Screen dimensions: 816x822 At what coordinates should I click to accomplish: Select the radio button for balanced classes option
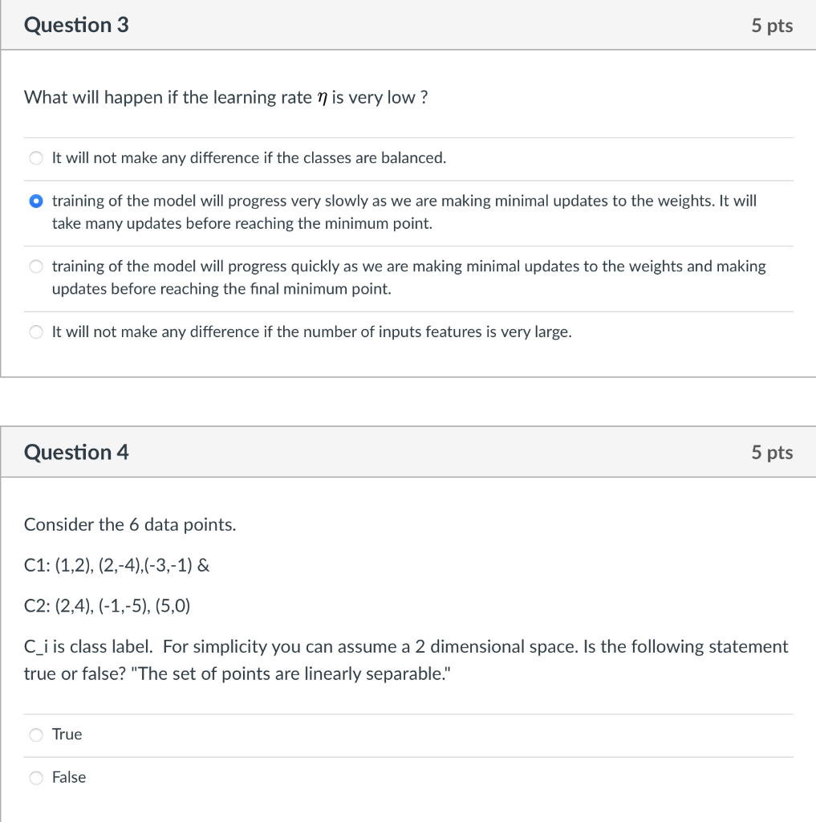coord(35,158)
